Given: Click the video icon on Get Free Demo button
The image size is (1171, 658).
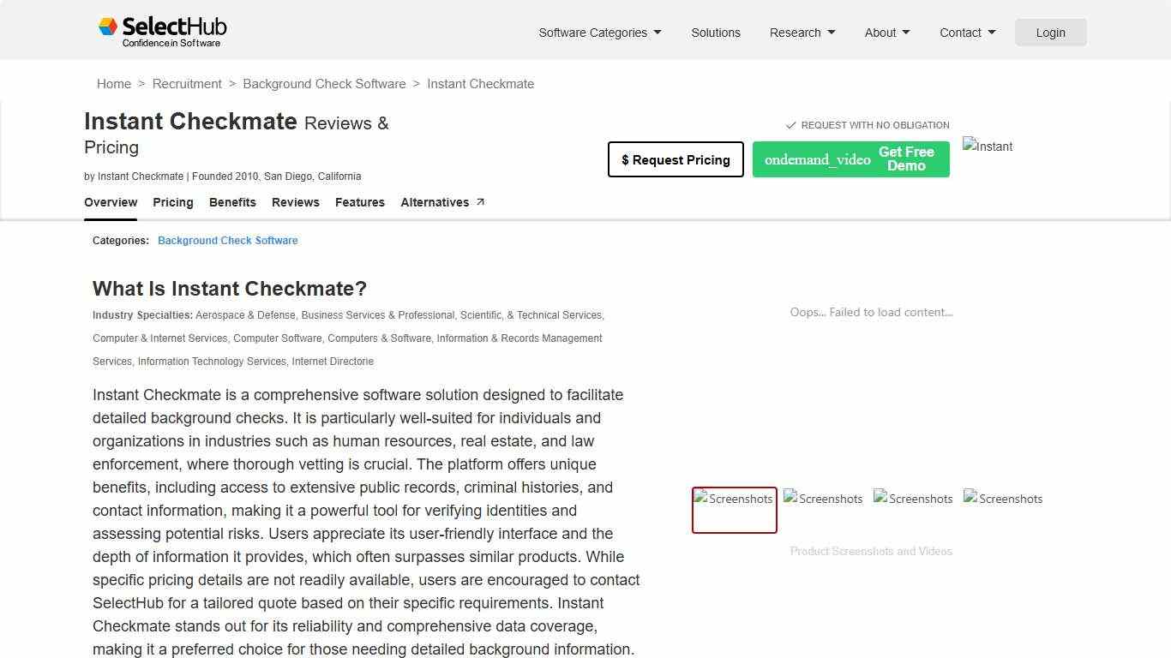Looking at the screenshot, I should (x=816, y=159).
